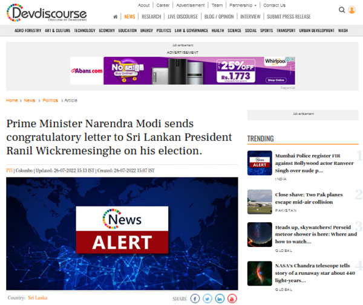Image resolution: width=363 pixels, height=305 pixels.
Task: Click the Politics breadcrumb link
Action: (50, 100)
